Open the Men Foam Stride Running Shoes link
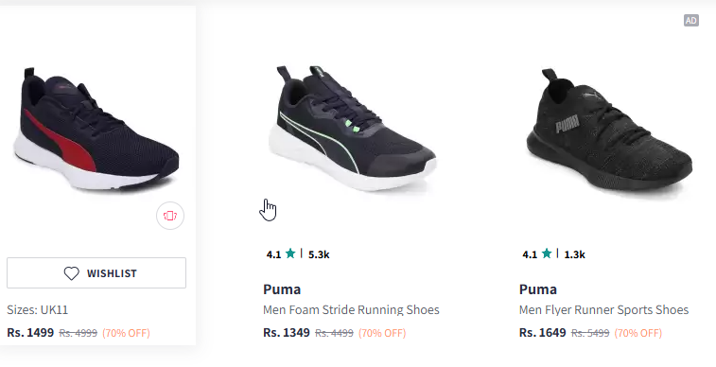 pyautogui.click(x=351, y=310)
